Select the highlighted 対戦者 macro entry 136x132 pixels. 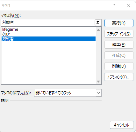(x=49, y=39)
